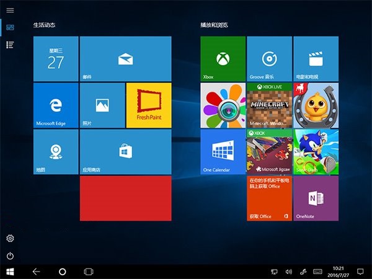Show the all apps list
The image size is (372, 279).
pyautogui.click(x=10, y=45)
